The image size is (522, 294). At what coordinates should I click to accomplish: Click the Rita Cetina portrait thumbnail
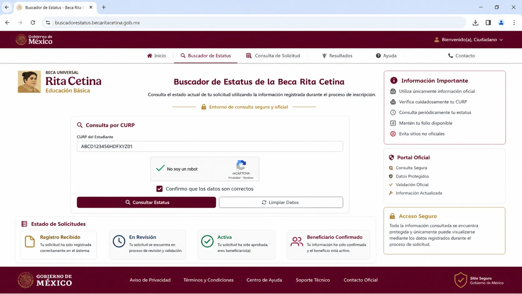(x=29, y=82)
